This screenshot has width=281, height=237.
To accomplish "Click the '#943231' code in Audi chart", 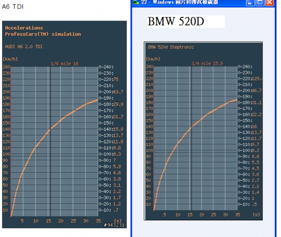I will pos(114,225).
